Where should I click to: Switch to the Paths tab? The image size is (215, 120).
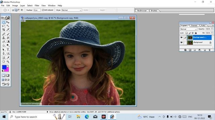pos(203,25)
